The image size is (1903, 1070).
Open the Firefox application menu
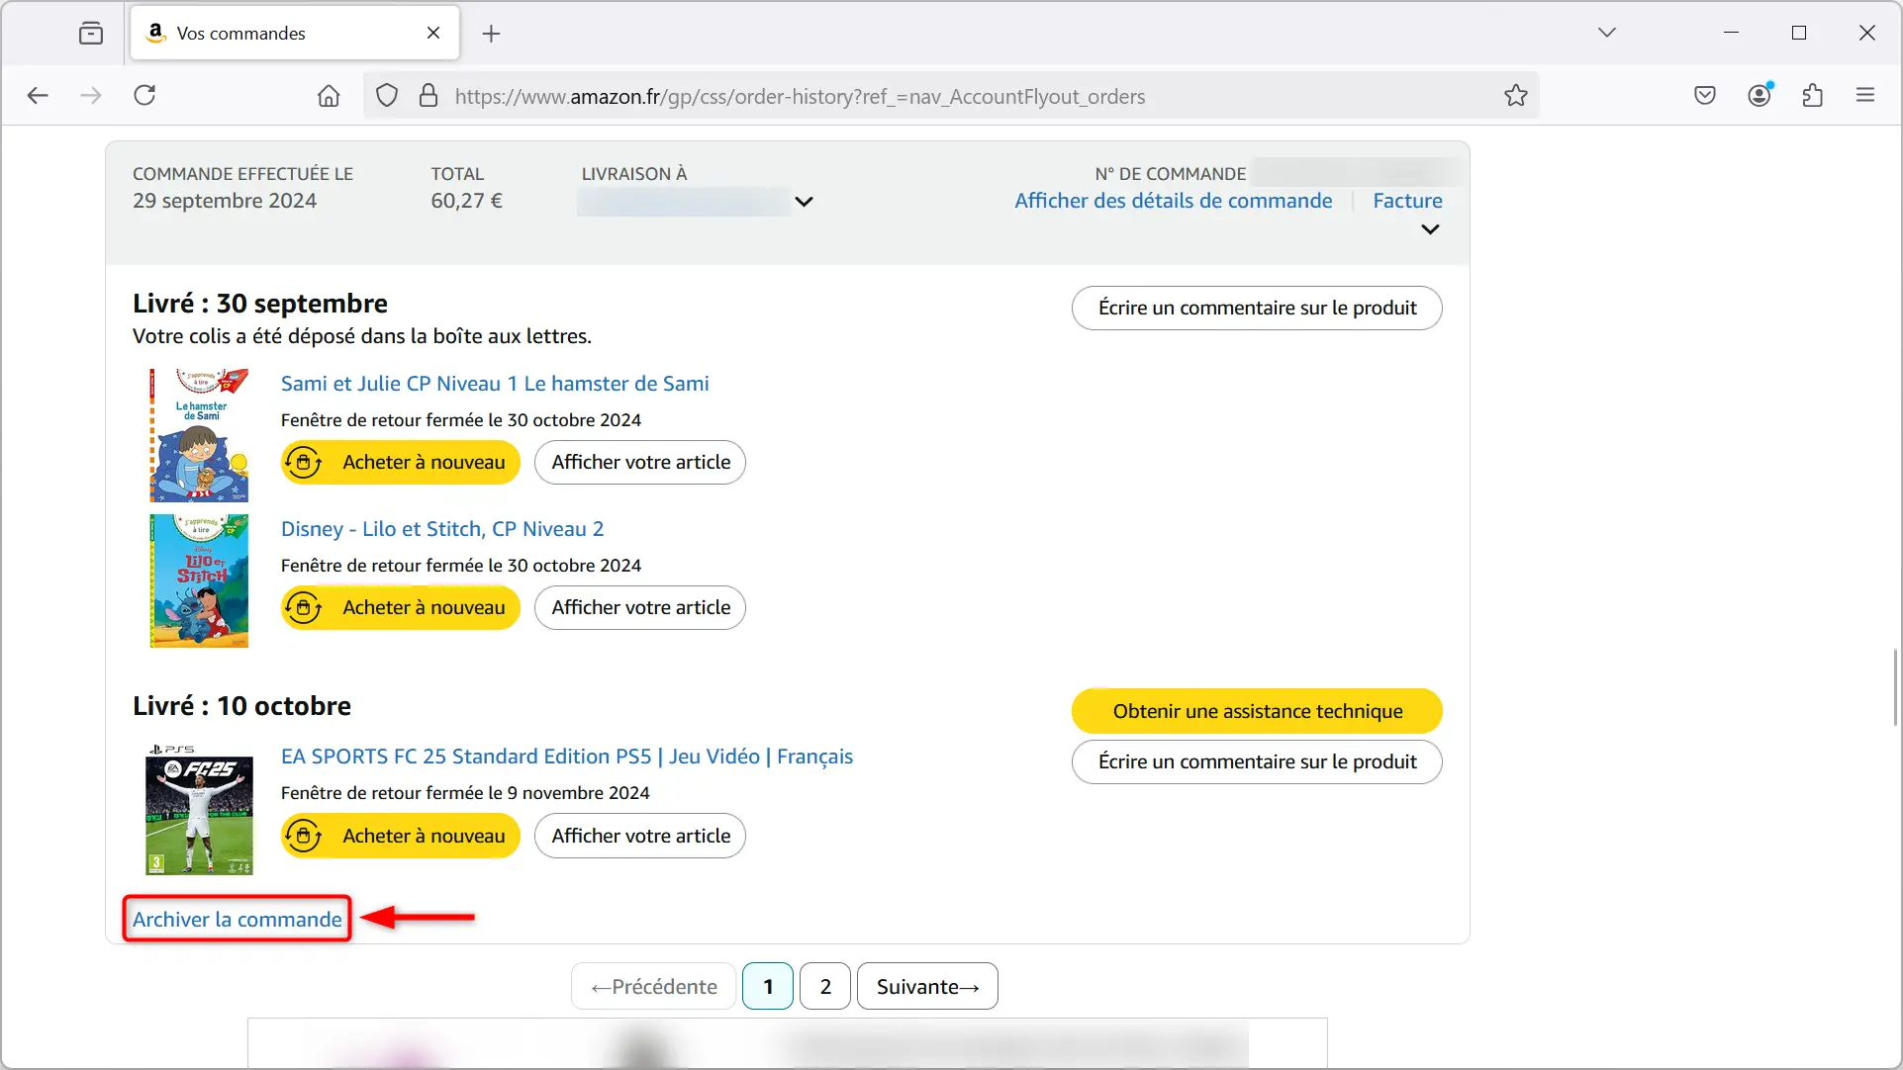(x=1865, y=95)
